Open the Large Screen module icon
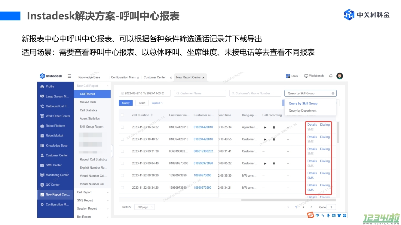This screenshot has height=225, width=401. [x=42, y=97]
